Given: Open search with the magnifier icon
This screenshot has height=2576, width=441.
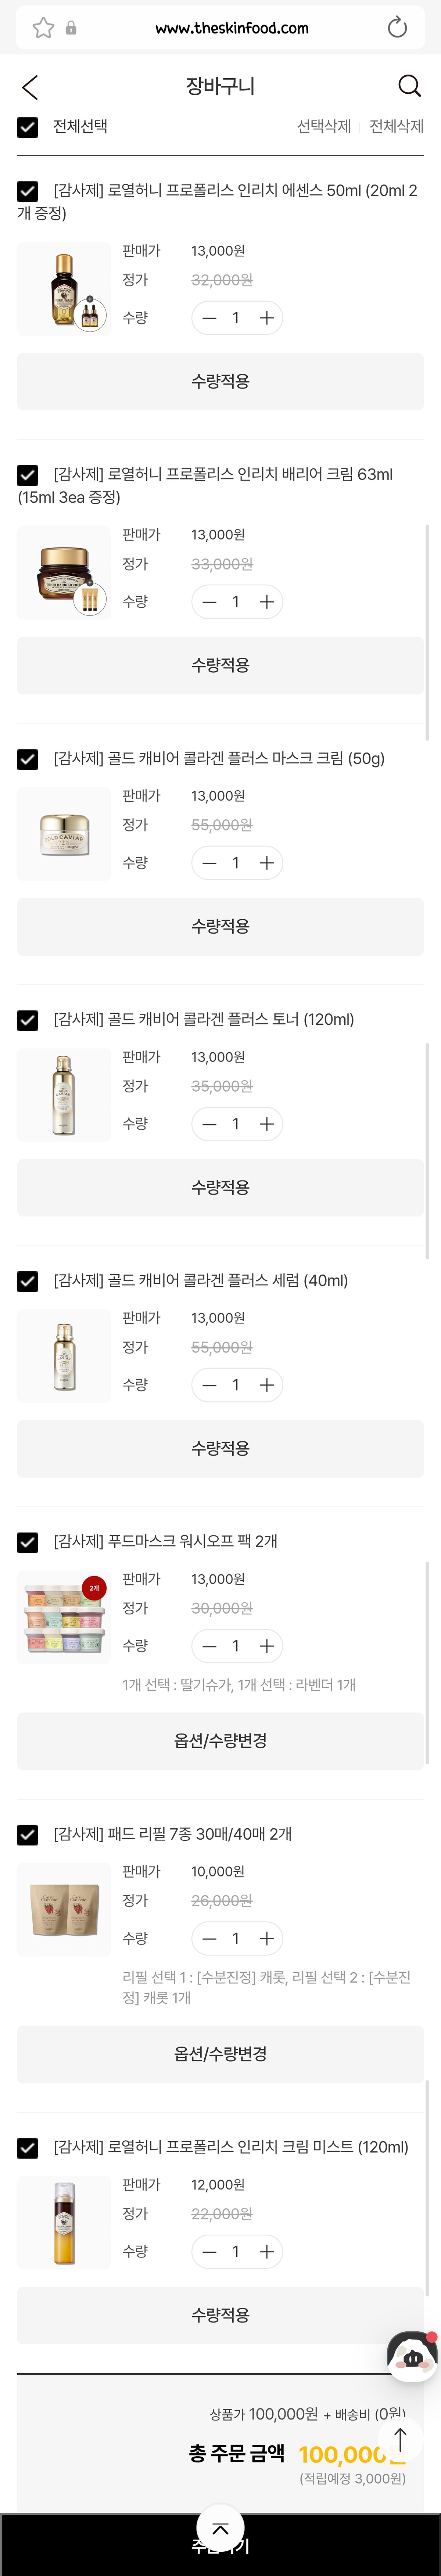Looking at the screenshot, I should click(x=409, y=86).
